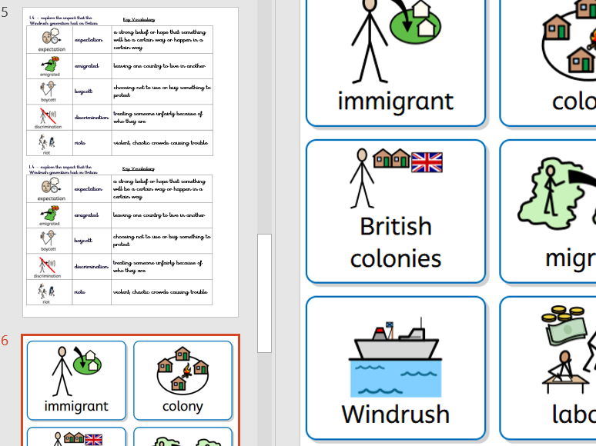Click the houses-in-circle colony symbol on the main slide
The height and width of the screenshot is (446, 596).
pos(569,40)
